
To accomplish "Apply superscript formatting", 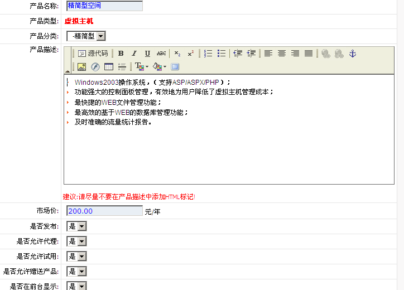I will 191,54.
